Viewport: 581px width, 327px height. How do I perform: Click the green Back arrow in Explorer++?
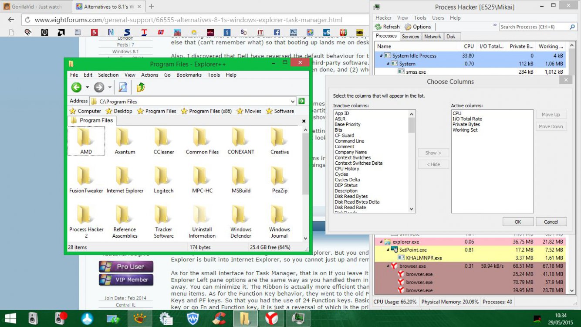coord(77,87)
